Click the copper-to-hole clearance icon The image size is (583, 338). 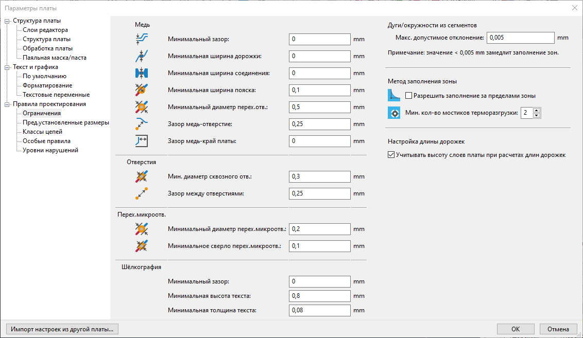pyautogui.click(x=141, y=124)
